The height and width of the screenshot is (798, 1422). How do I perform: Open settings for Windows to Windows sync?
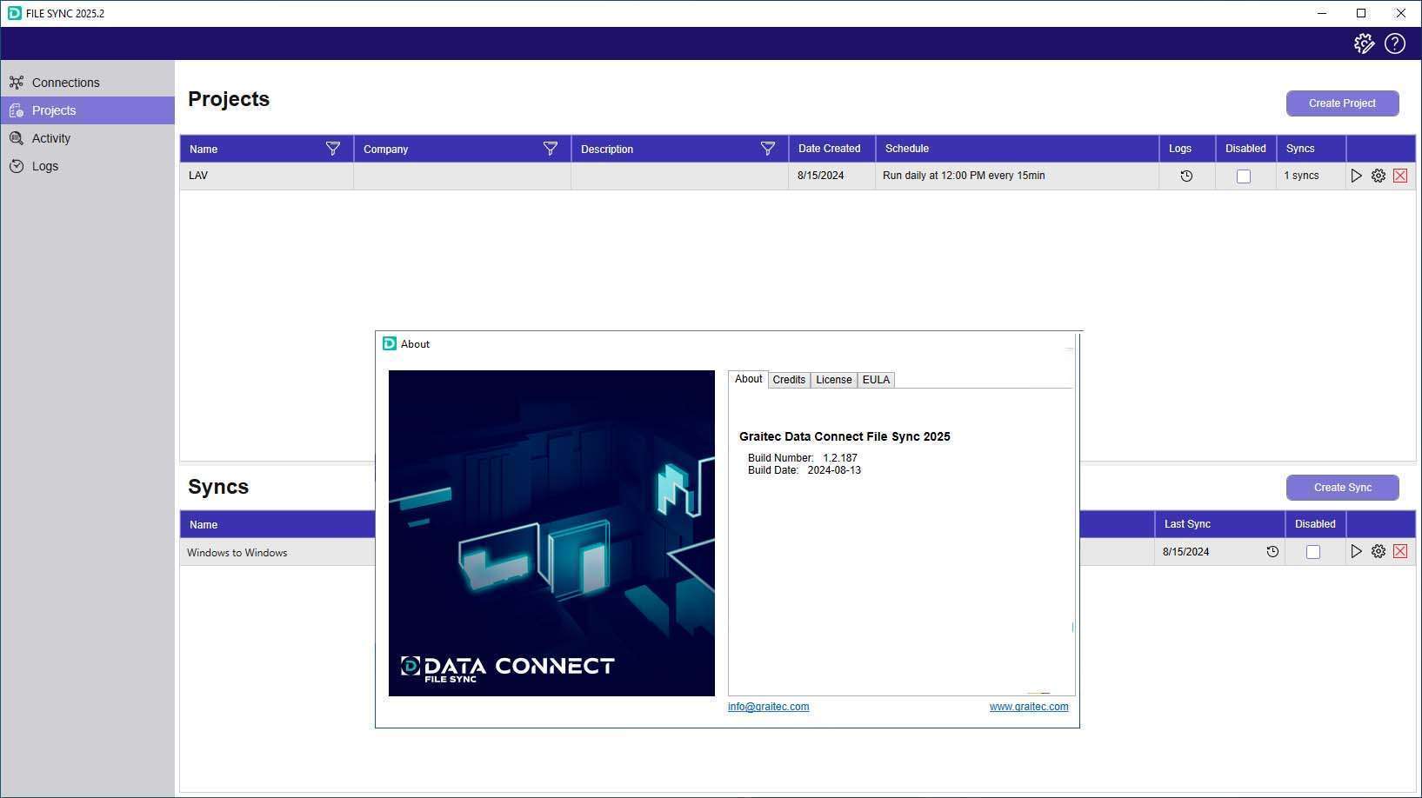coord(1379,551)
